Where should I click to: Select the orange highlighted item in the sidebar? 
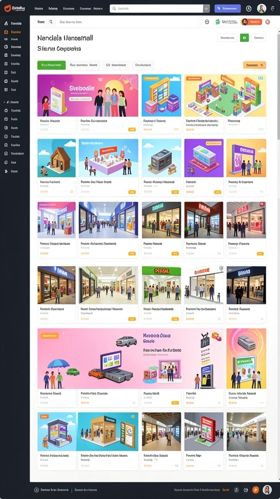[13, 32]
